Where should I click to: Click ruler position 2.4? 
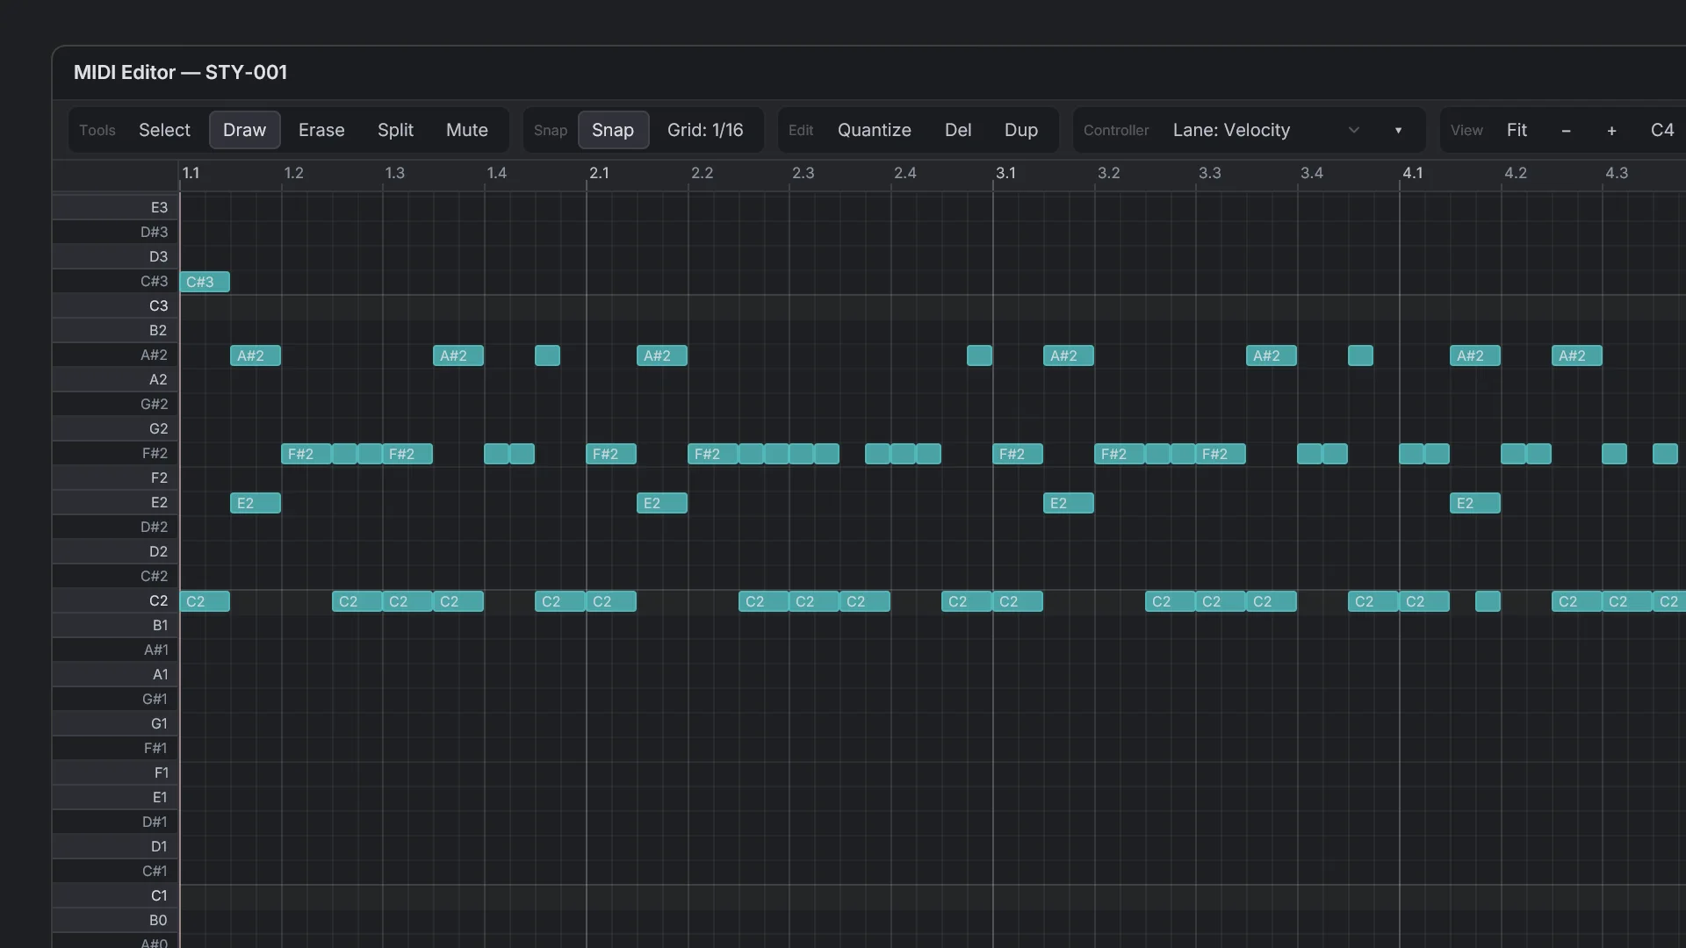click(x=905, y=173)
